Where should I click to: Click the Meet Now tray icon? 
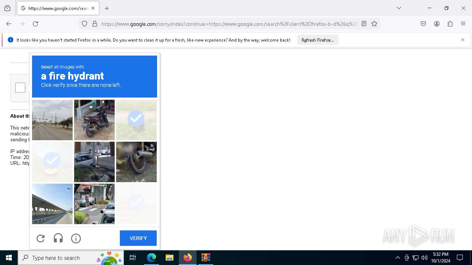(406, 258)
